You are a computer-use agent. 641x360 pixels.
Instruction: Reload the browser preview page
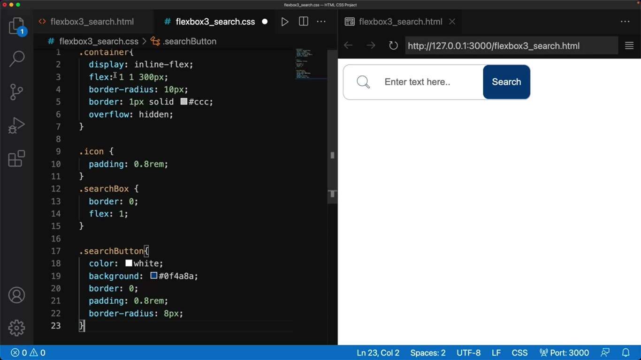pyautogui.click(x=393, y=45)
